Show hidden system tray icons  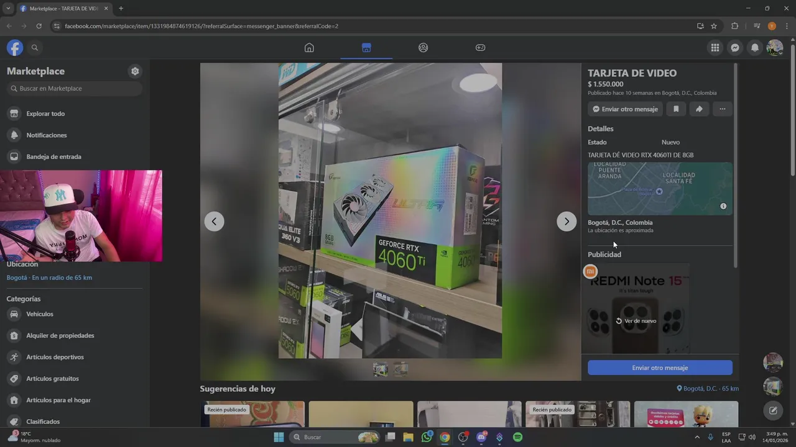coord(696,437)
